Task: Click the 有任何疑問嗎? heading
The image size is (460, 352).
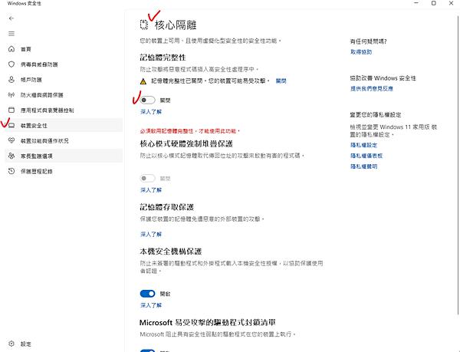Action: coord(368,41)
